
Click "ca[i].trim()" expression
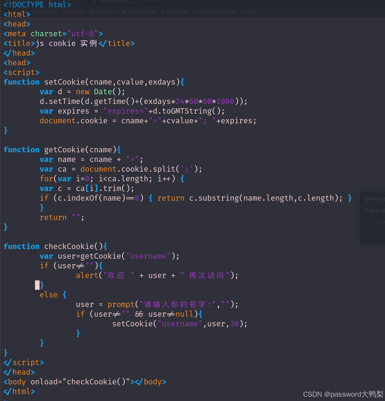(103, 188)
